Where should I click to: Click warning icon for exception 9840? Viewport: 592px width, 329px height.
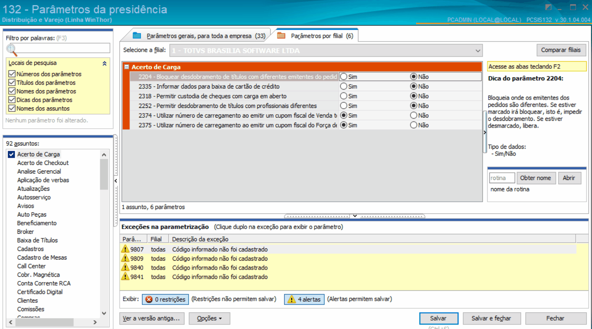(125, 267)
